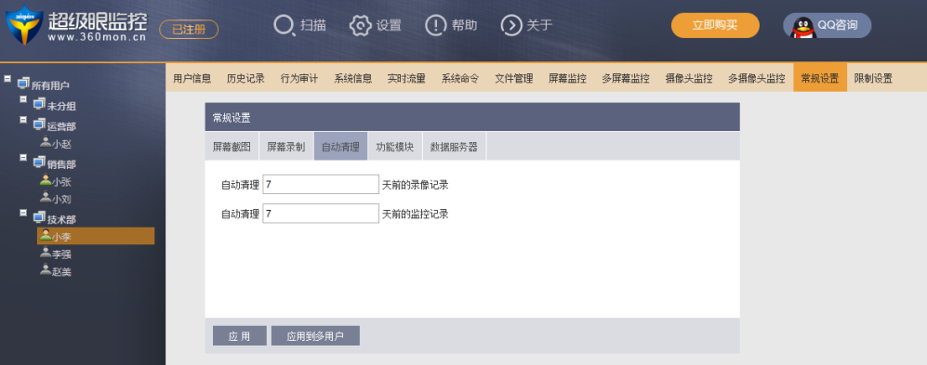Click the user icon beside 小李
The image size is (927, 365).
coord(46,235)
